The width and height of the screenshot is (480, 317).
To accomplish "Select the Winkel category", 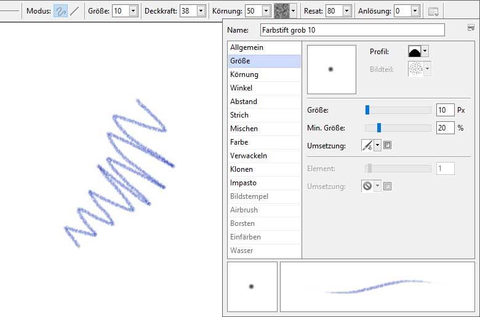I will tap(265, 88).
